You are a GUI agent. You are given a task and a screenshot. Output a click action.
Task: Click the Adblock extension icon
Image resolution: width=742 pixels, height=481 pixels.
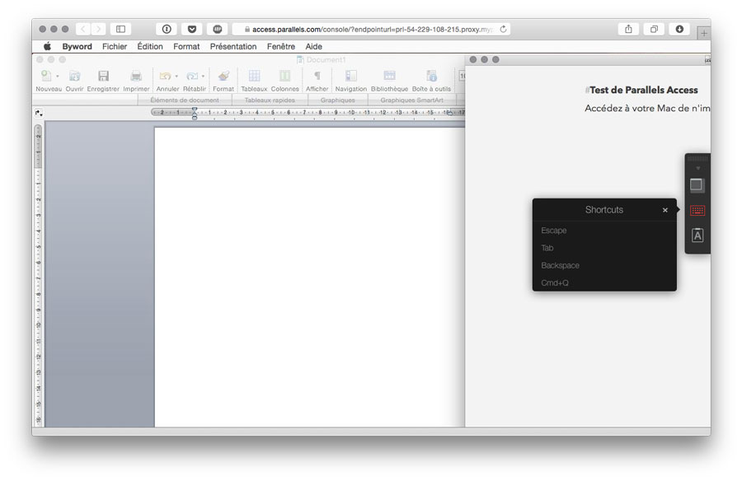218,30
